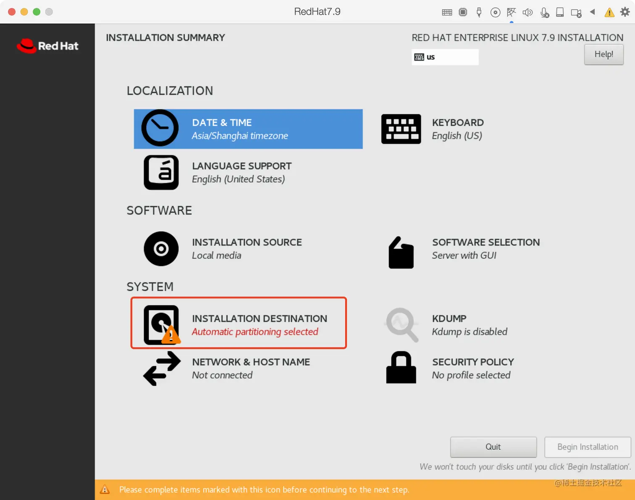Select the us keyboard layout indicator
The image size is (635, 500).
pyautogui.click(x=445, y=57)
